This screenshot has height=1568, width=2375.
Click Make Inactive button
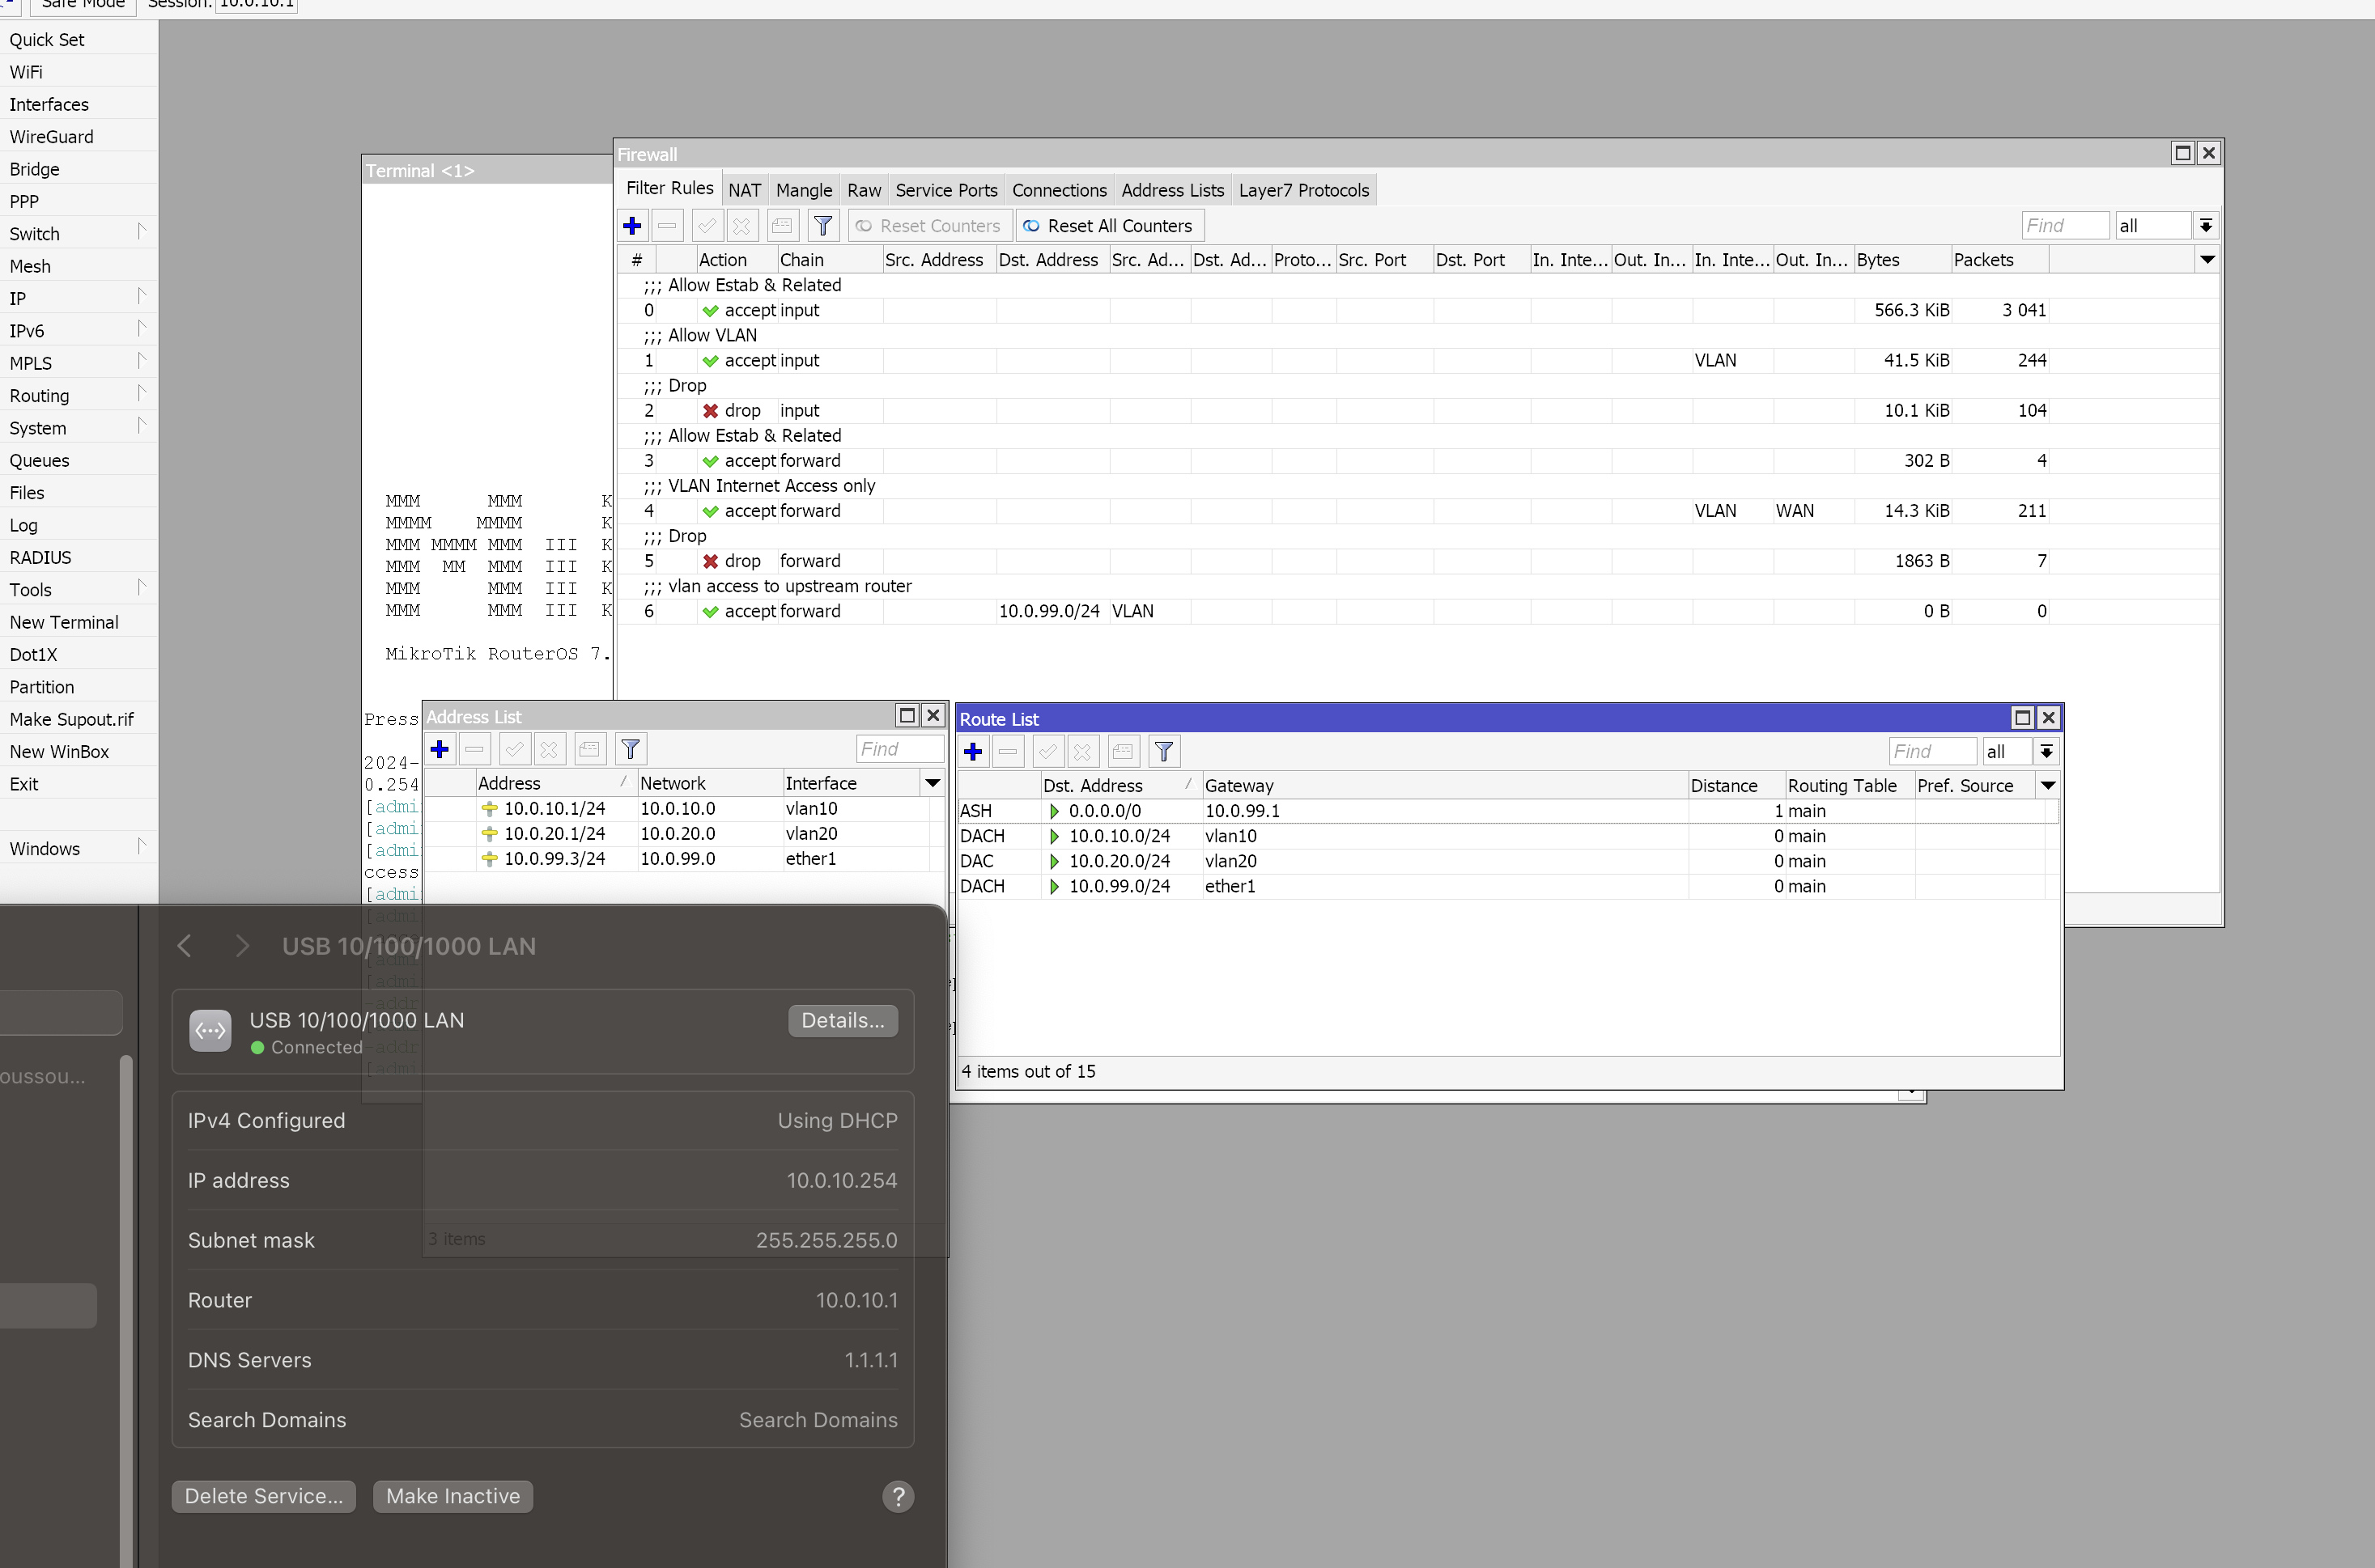tap(453, 1497)
